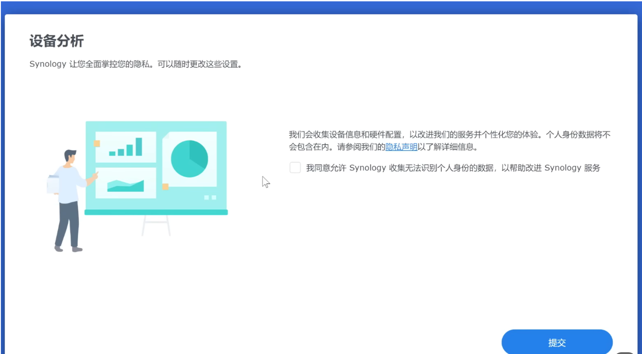Click the yellow sticky note below the pie chart
Viewport: 642px width, 354px height.
pyautogui.click(x=165, y=187)
